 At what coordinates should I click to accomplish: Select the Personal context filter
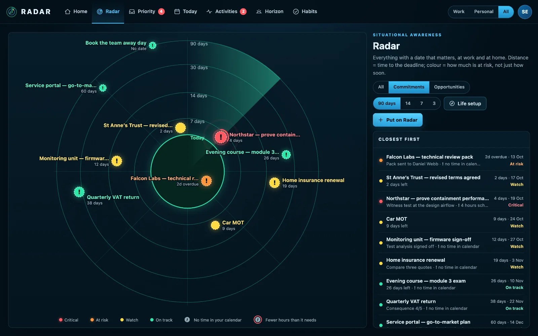click(x=484, y=11)
